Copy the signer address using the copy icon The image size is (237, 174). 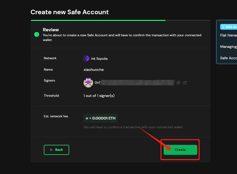pyautogui.click(x=178, y=83)
